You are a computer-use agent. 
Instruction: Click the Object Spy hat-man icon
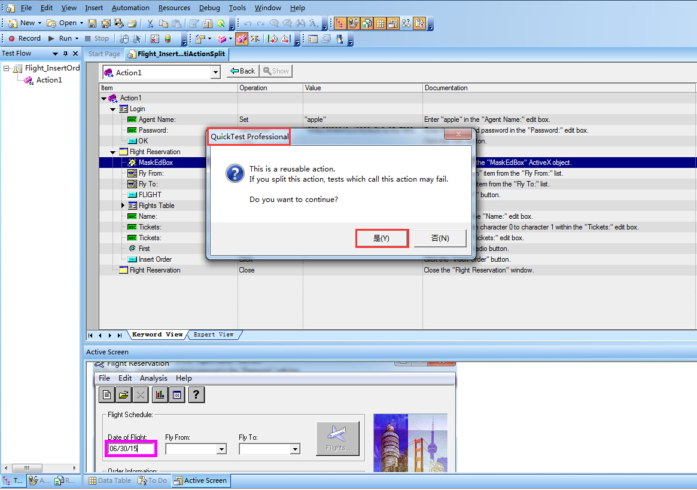tap(340, 39)
